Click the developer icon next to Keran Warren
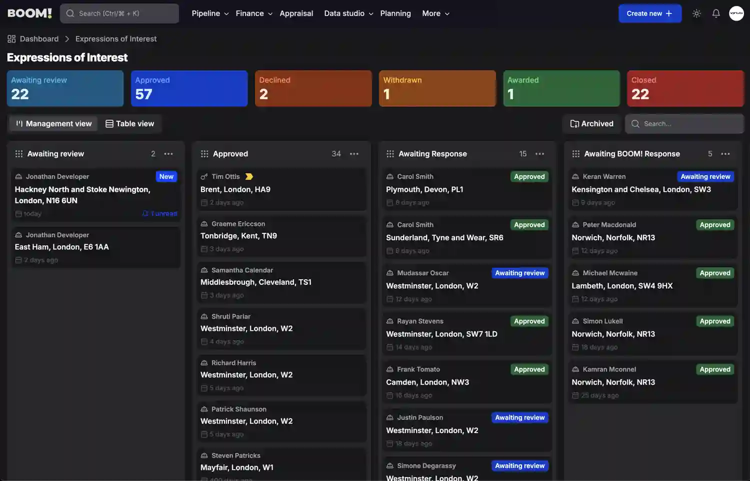Image resolution: width=750 pixels, height=481 pixels. coord(575,176)
